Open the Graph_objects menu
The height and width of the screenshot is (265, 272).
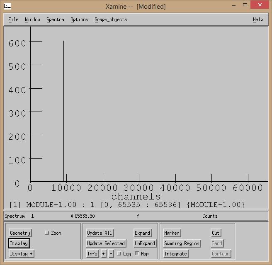pos(111,19)
